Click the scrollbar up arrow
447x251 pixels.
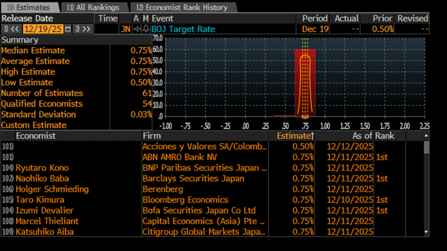(x=426, y=136)
